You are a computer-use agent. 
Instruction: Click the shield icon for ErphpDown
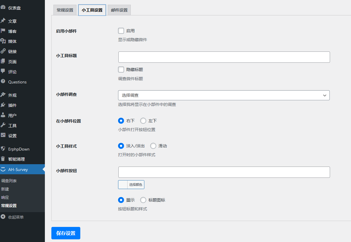[3, 149]
